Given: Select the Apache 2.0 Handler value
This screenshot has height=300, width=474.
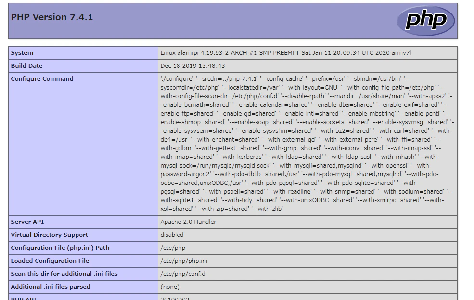Looking at the screenshot, I should tap(188, 222).
